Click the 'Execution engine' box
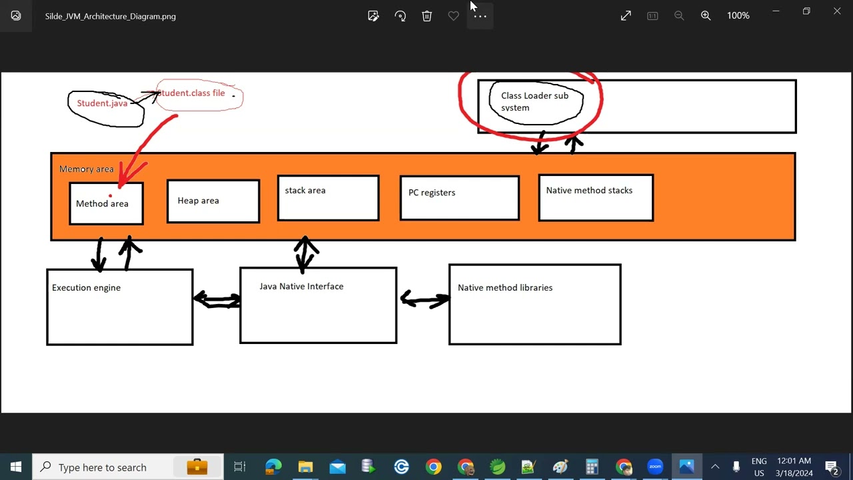 click(120, 307)
